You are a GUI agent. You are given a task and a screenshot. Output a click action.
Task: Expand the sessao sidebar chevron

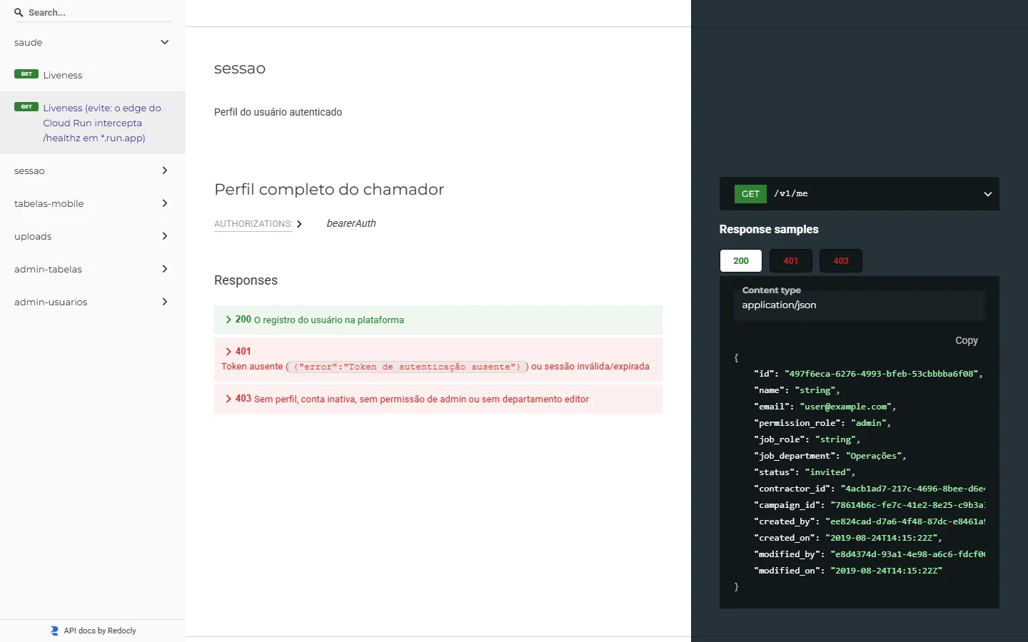click(165, 170)
